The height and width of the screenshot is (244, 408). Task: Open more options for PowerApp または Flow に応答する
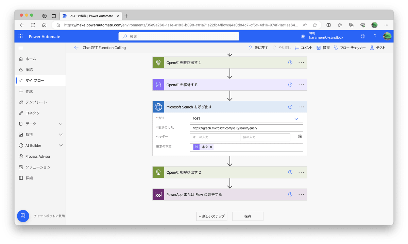301,194
